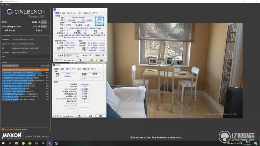260x146 pixels.
Task: Open 测试分数 tab in lower CPU-Z window
Action: 86,69
